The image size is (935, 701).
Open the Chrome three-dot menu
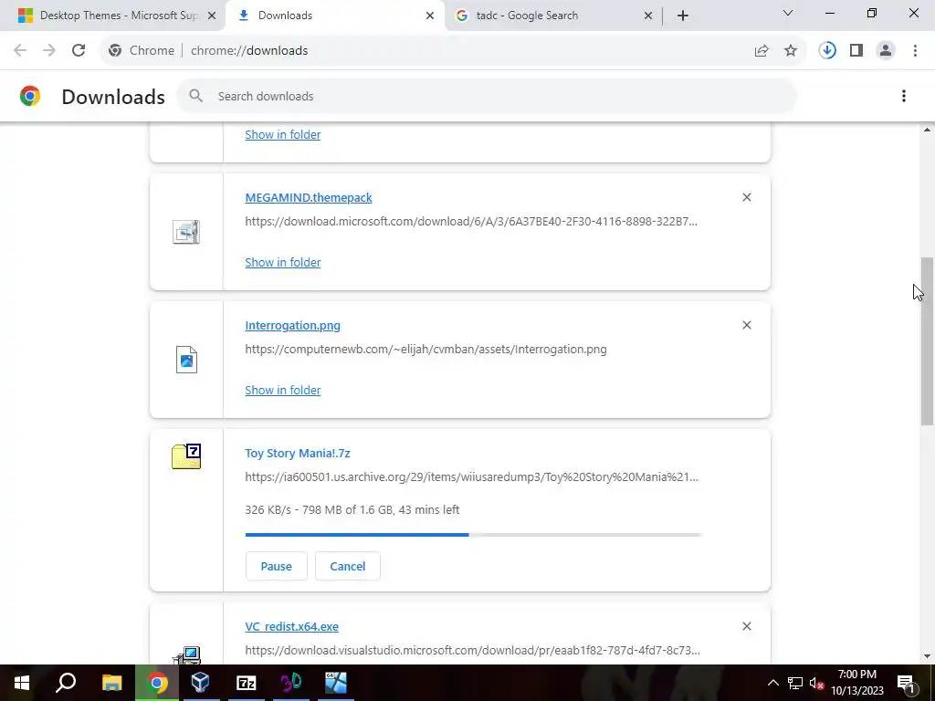coord(915,51)
